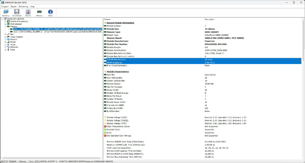Select the DRAM Stepping row
The width and height of the screenshot is (305, 163).
tap(202, 62)
